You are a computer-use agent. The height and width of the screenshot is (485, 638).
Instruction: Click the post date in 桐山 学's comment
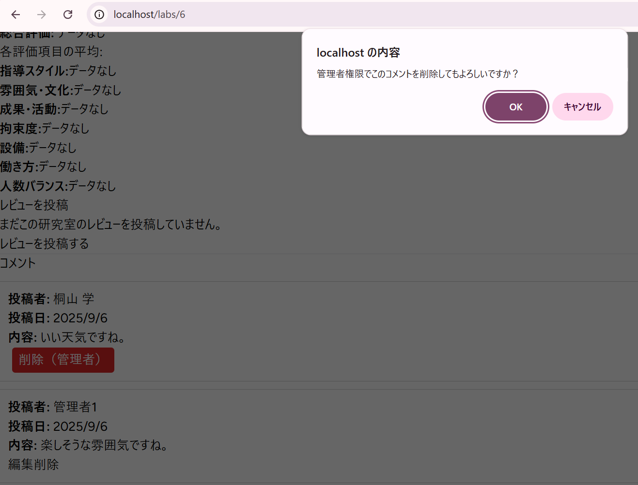(x=80, y=318)
